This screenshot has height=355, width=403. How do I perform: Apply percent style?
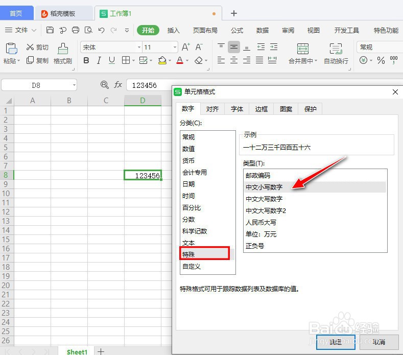point(381,60)
